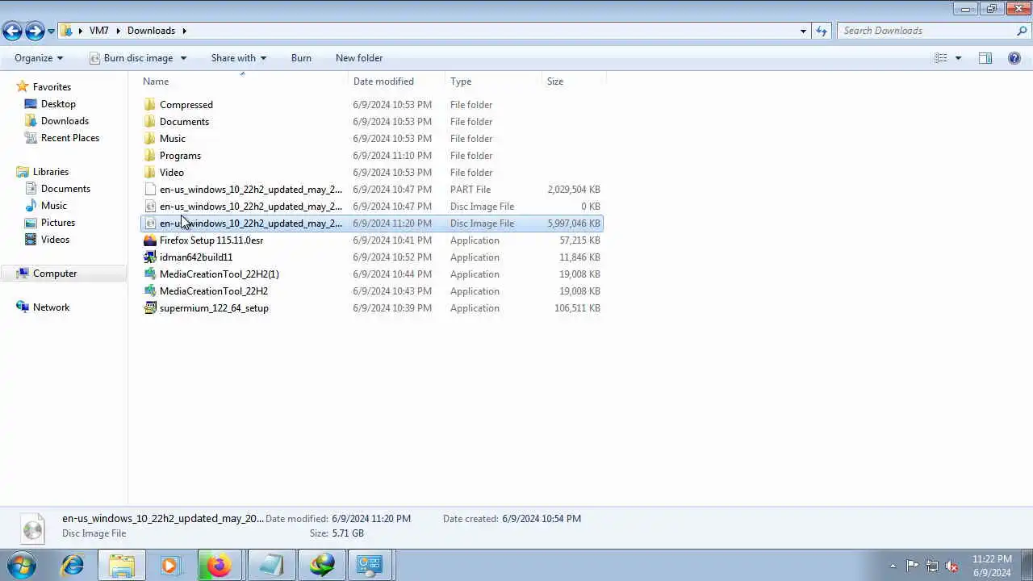Click the search magnifier icon
The height and width of the screenshot is (581, 1033).
click(x=1022, y=31)
